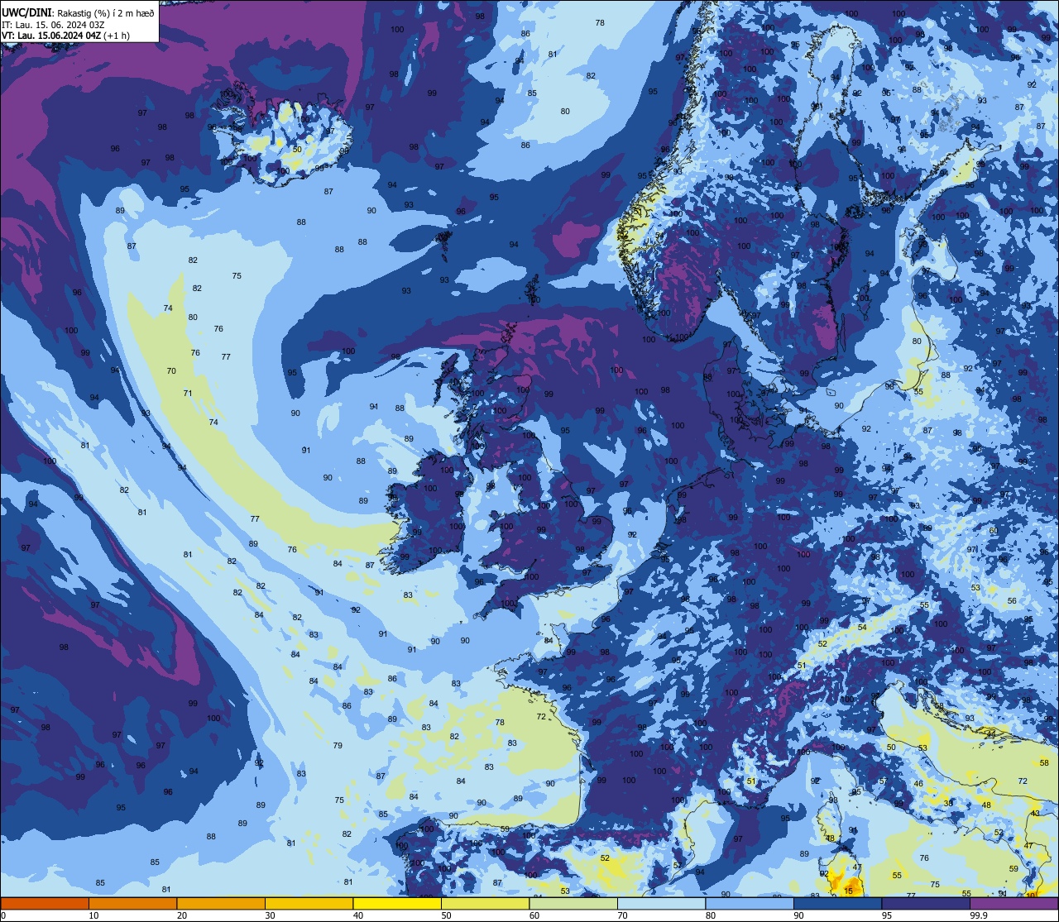Click the legend tick label "95"
The height and width of the screenshot is (922, 1059).
point(887,915)
